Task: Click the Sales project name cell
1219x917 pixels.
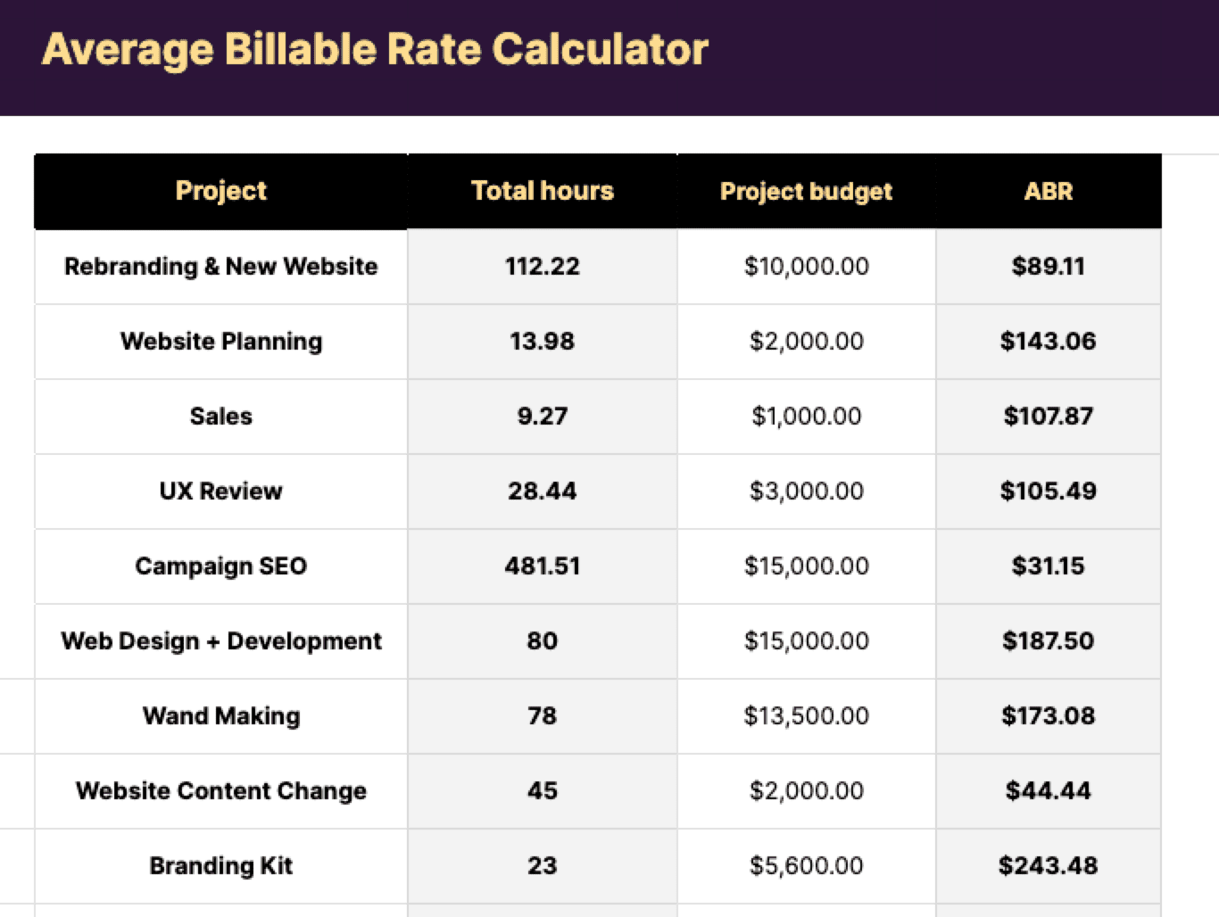Action: (x=221, y=416)
